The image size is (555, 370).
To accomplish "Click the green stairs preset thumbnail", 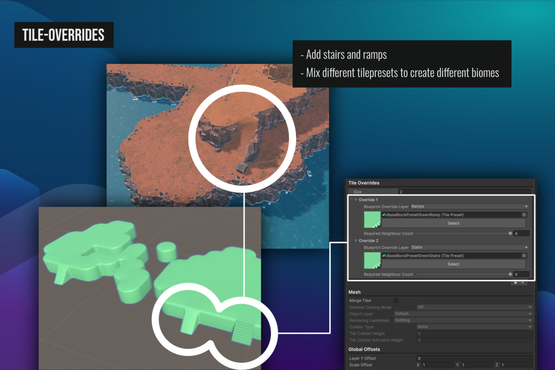I will [x=372, y=260].
